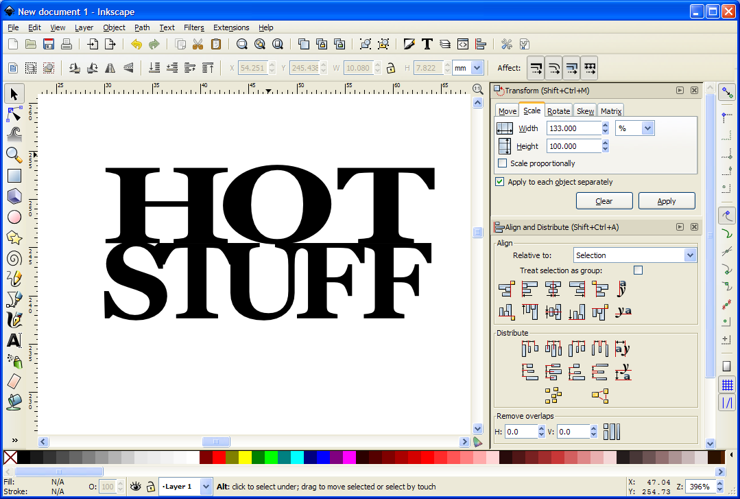Uncheck Apply to each object separately

point(499,181)
